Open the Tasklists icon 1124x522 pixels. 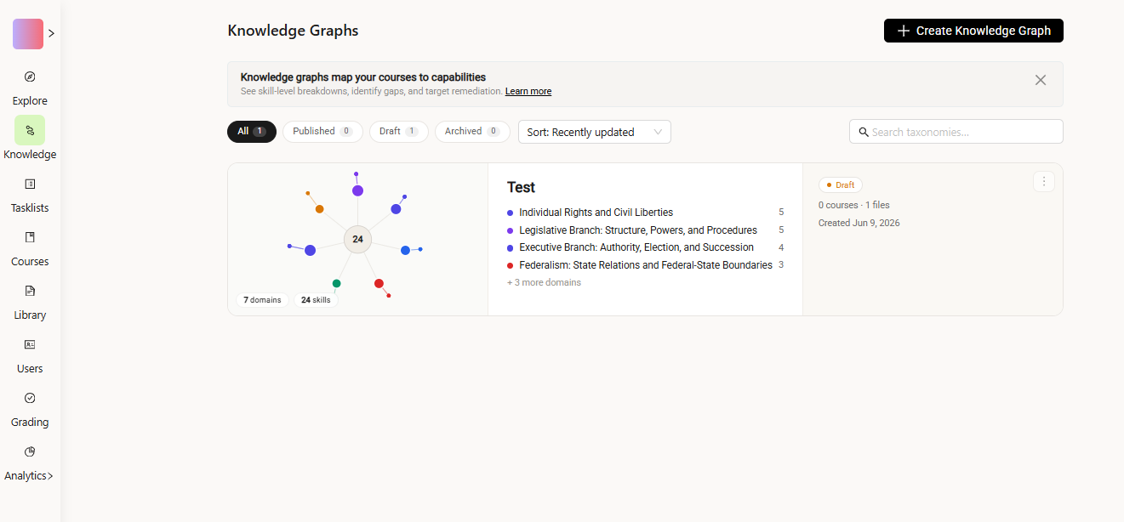[30, 184]
